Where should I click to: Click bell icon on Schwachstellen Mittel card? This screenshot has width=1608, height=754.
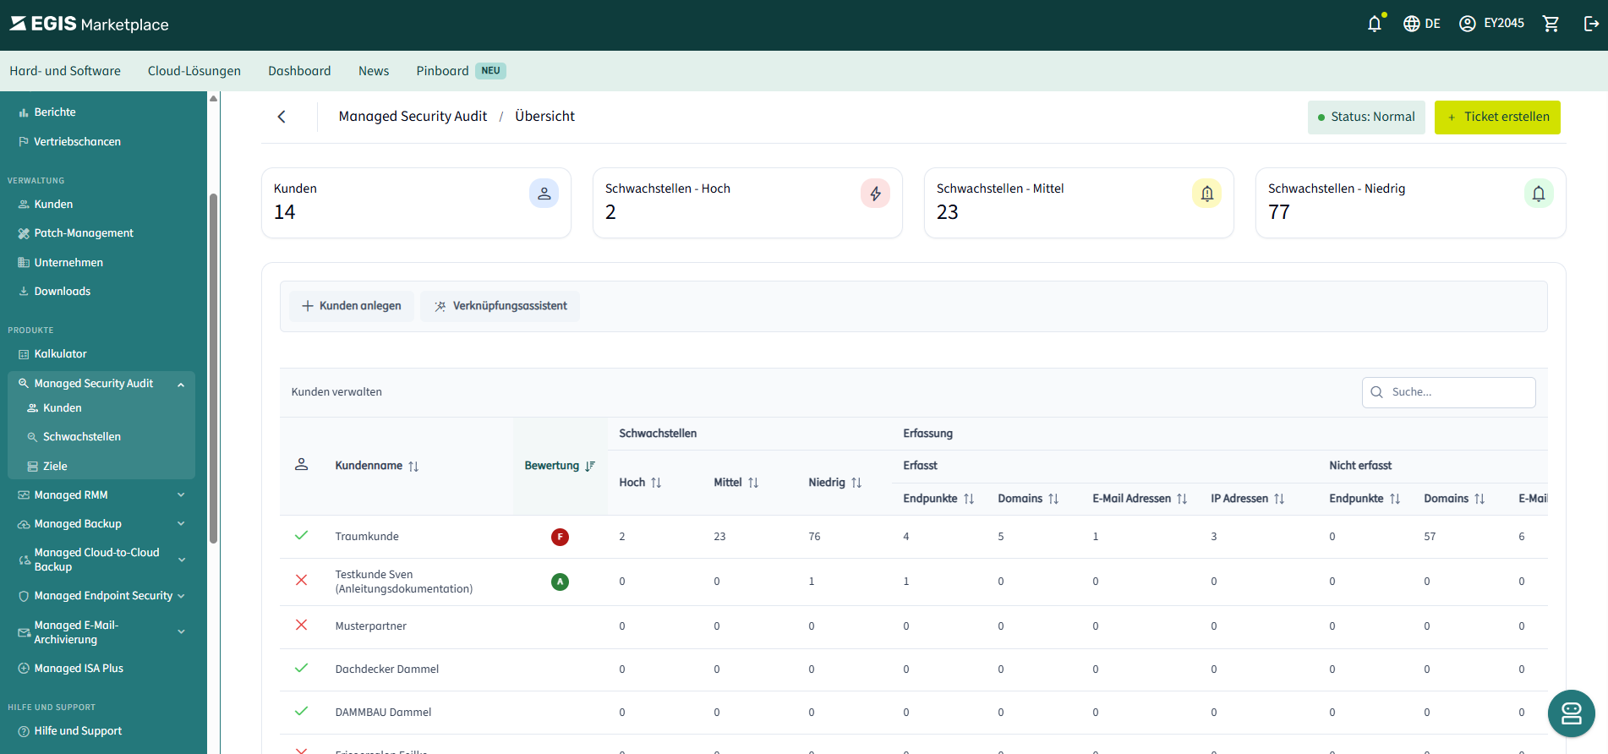tap(1206, 194)
